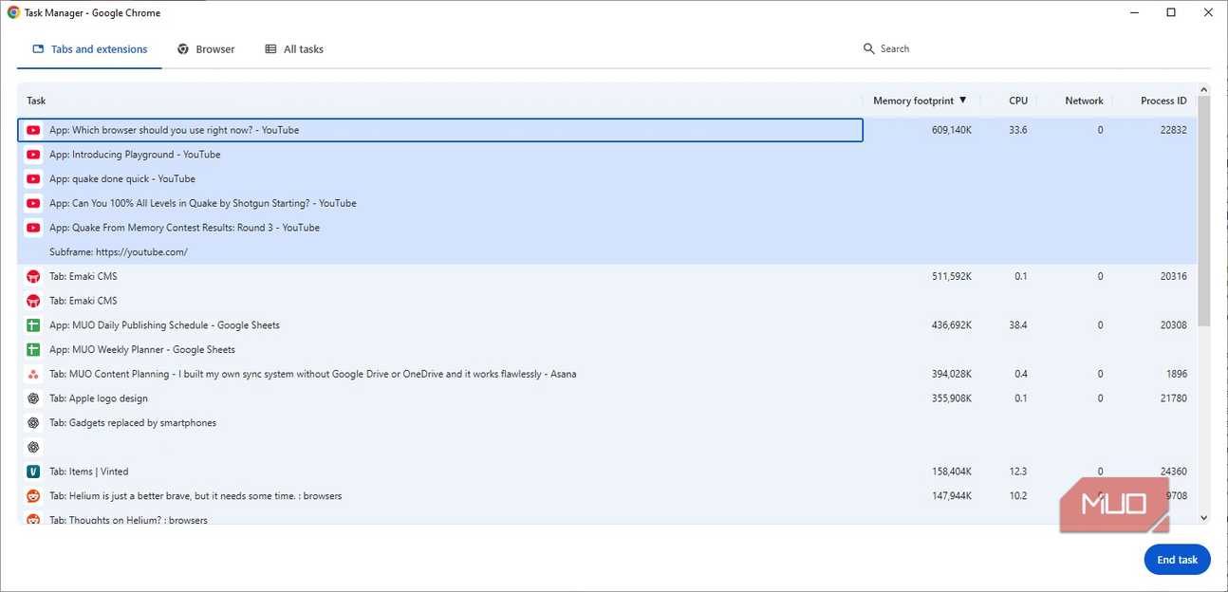
Task: Click process ID 24360
Action: (x=1173, y=472)
